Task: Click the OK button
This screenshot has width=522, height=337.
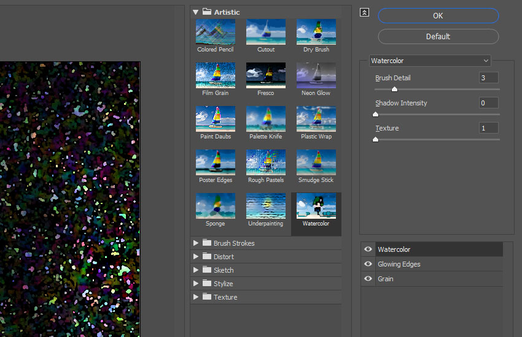Action: 438,16
